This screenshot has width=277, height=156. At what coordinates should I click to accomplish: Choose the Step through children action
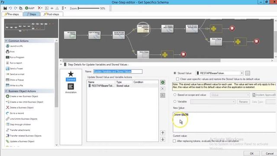click(18, 124)
